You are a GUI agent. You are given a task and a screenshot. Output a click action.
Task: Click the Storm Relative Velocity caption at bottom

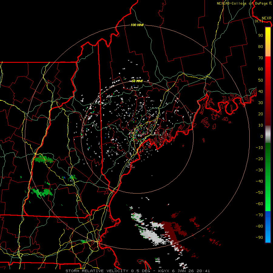pos(138,271)
